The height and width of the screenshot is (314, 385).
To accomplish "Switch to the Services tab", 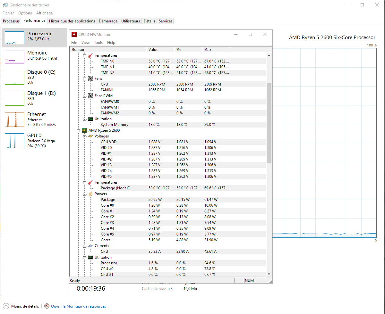I will click(x=166, y=21).
